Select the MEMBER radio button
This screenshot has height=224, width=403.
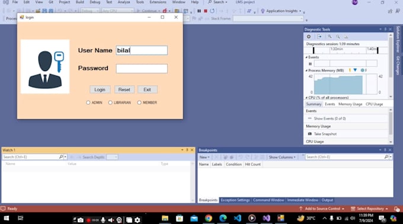click(139, 103)
